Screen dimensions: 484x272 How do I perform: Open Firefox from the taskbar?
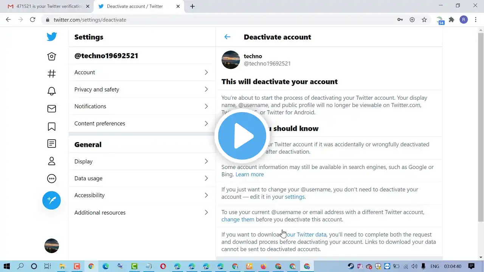tap(264, 266)
